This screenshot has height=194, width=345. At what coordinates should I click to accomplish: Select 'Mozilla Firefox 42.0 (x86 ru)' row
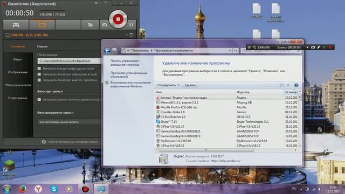tap(226, 107)
